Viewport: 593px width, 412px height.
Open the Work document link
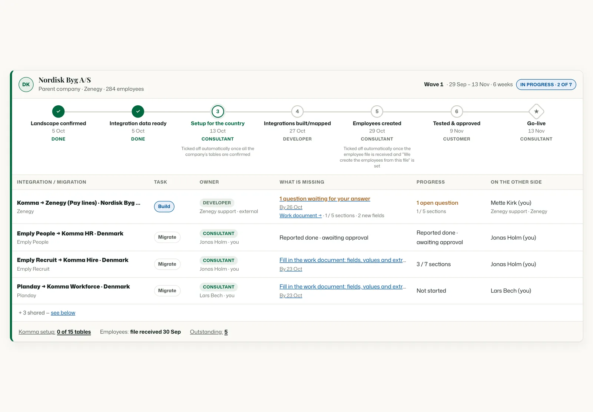click(x=301, y=215)
